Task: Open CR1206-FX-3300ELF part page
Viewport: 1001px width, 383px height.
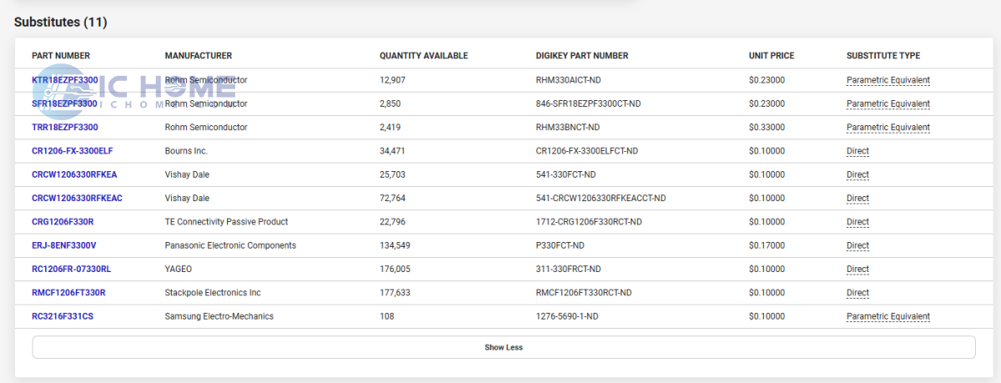Action: 72,151
